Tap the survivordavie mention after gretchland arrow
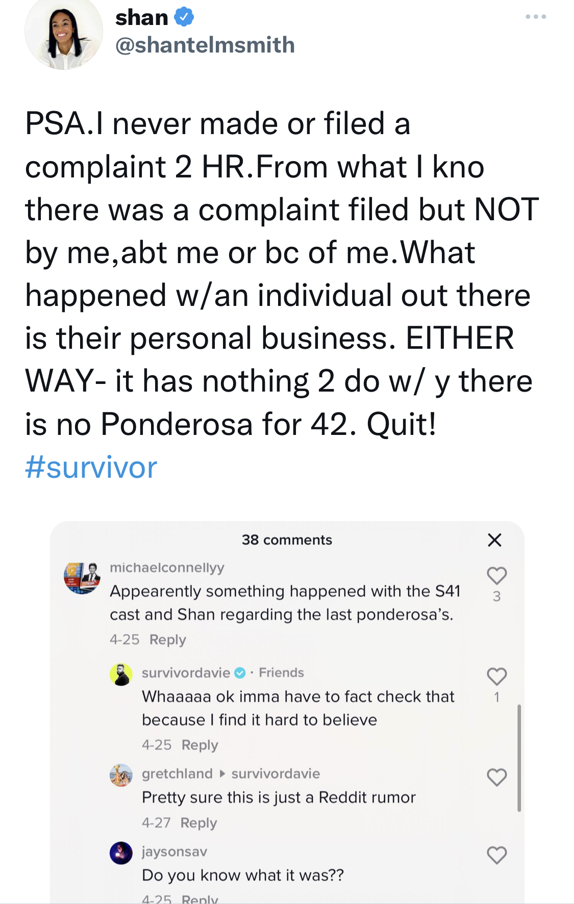The image size is (574, 904). point(276,773)
